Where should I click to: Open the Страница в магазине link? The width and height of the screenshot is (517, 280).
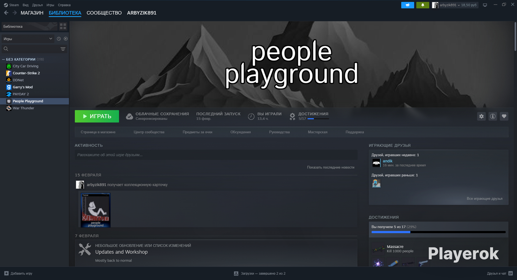(x=98, y=132)
